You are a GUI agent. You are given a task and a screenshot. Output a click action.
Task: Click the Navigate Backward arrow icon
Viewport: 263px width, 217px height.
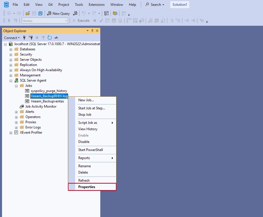pyautogui.click(x=9, y=13)
